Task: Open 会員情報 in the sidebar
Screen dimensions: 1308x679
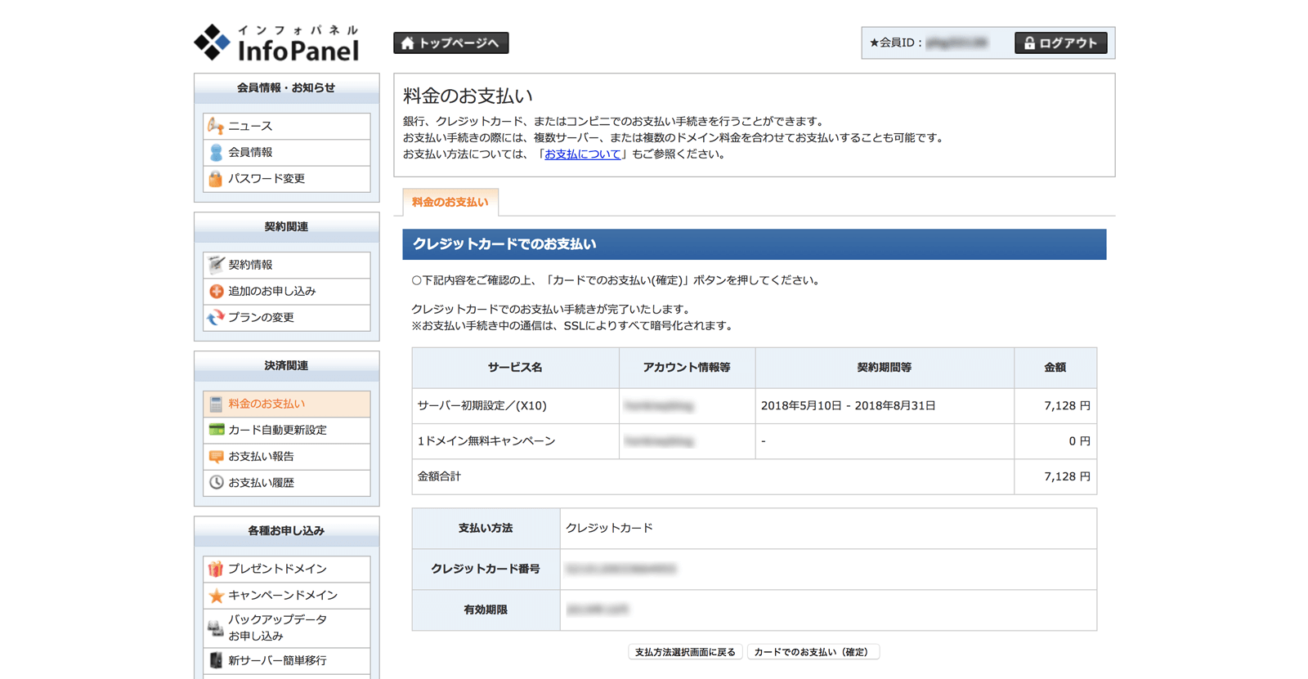Action: (x=287, y=152)
